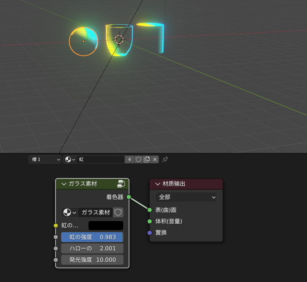Click the green 着色器 output socket

(129, 197)
